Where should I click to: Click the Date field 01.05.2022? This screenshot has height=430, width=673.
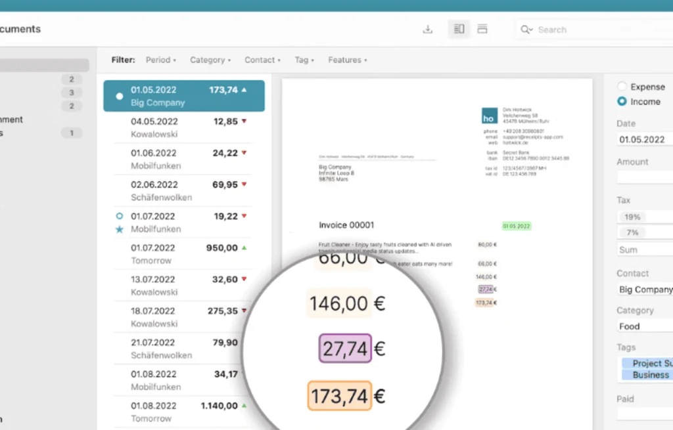[x=645, y=139]
